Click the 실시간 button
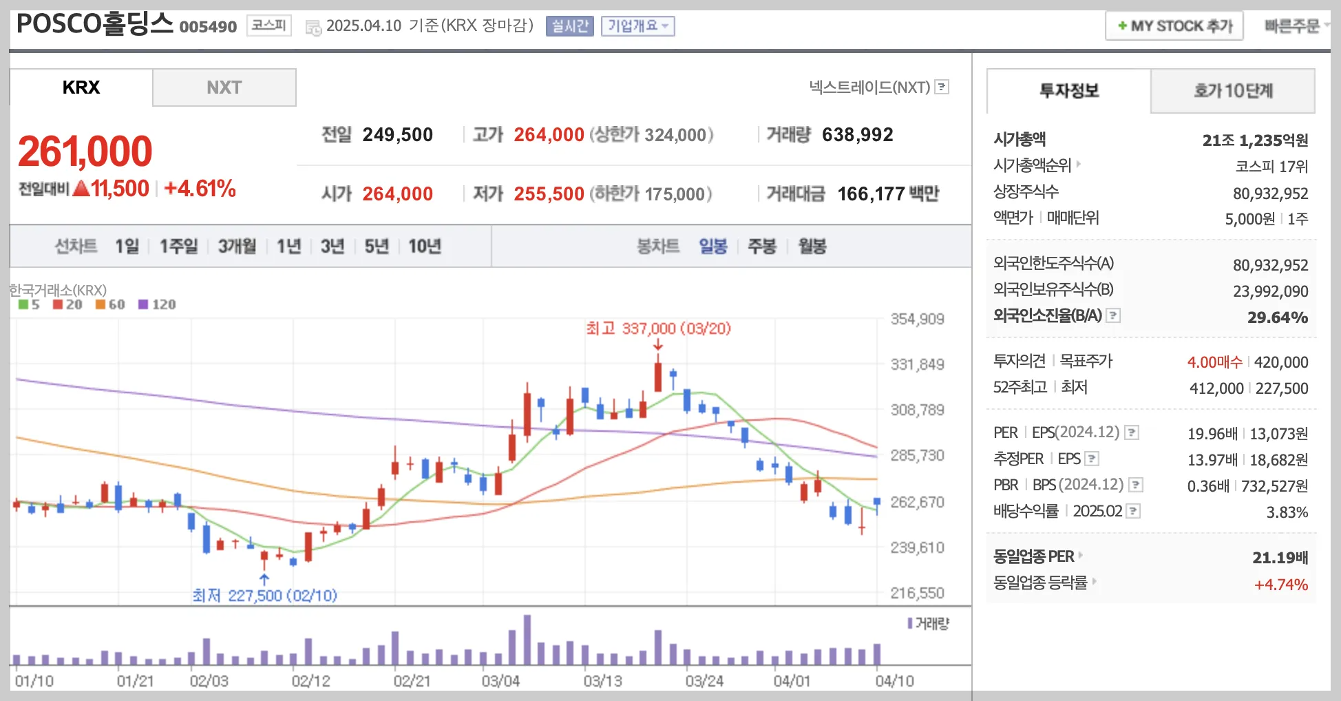The image size is (1341, 701). 570,26
